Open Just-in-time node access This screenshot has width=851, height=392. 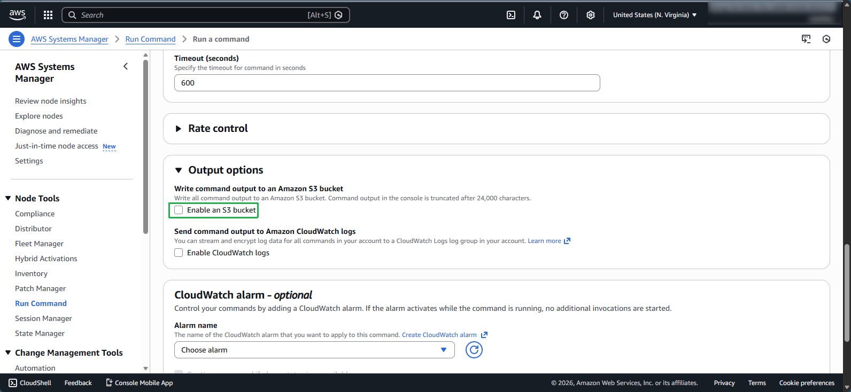[x=57, y=146]
